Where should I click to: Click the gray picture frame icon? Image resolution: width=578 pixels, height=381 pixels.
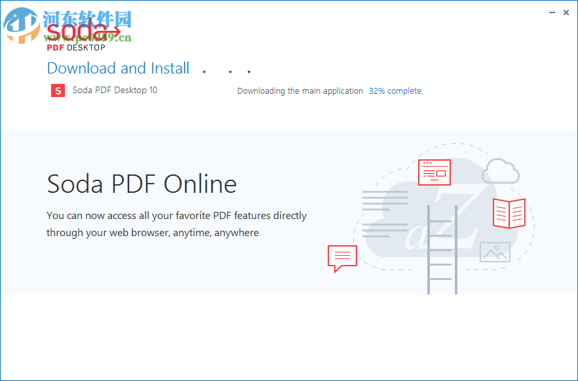(x=495, y=252)
